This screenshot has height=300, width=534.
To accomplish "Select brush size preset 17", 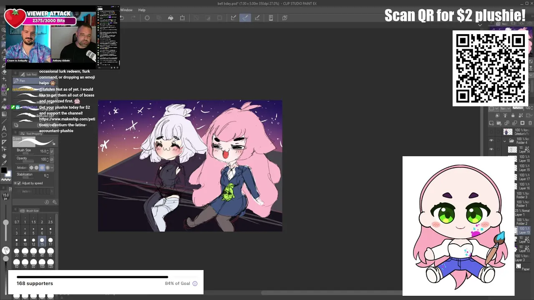I will tap(50, 242).
